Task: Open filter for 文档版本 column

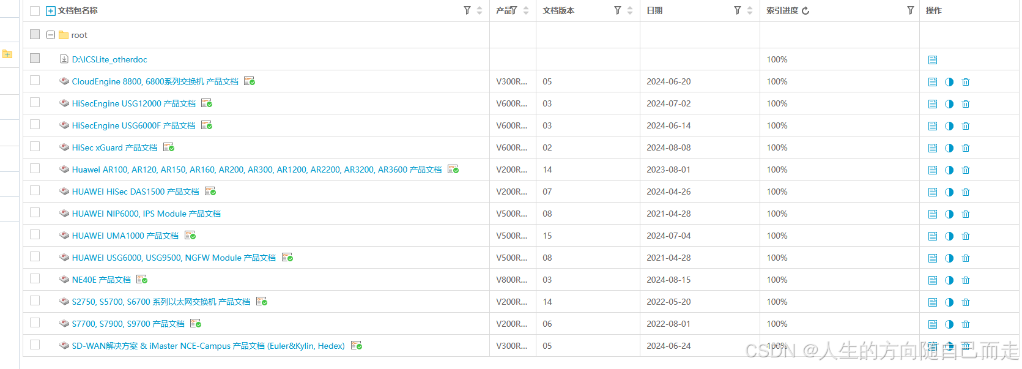Action: tap(618, 10)
